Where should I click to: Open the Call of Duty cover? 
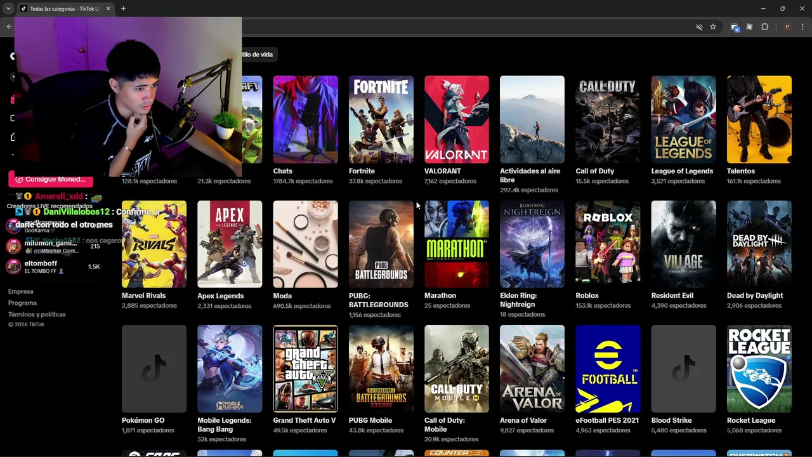coord(608,119)
